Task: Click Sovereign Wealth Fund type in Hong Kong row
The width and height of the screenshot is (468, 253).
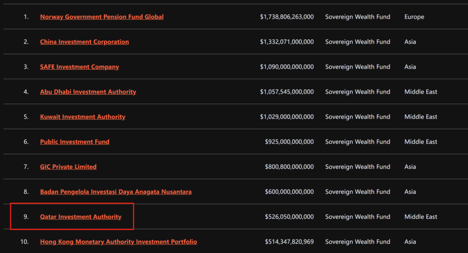Action: pyautogui.click(x=357, y=242)
